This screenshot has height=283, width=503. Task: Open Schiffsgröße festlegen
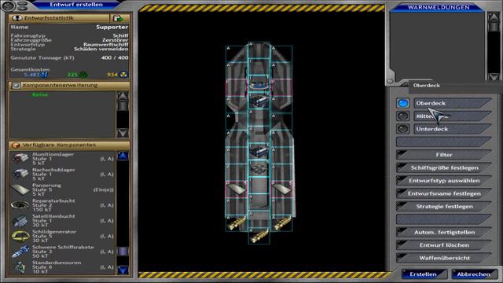pos(444,167)
